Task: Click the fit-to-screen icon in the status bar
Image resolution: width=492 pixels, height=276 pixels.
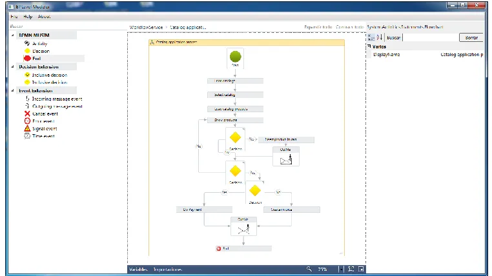Action: tap(351, 269)
